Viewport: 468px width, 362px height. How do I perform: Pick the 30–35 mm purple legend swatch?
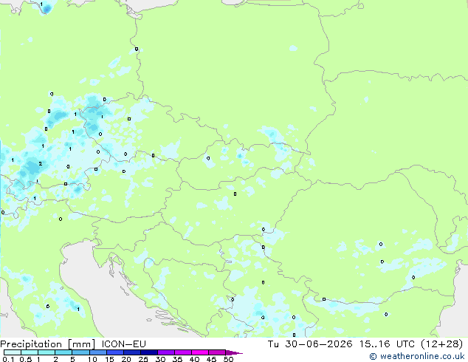[x=166, y=352]
